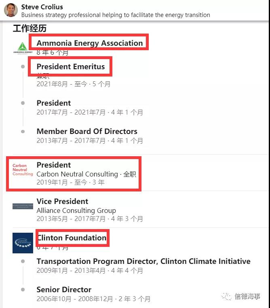This screenshot has width=270, height=308.
Task: Select the Member Board Of Directors role
Action: click(x=87, y=132)
